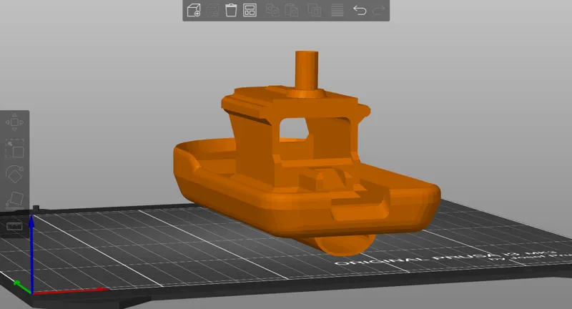
Task: Click the Copy icon in top toolbar
Action: point(272,10)
